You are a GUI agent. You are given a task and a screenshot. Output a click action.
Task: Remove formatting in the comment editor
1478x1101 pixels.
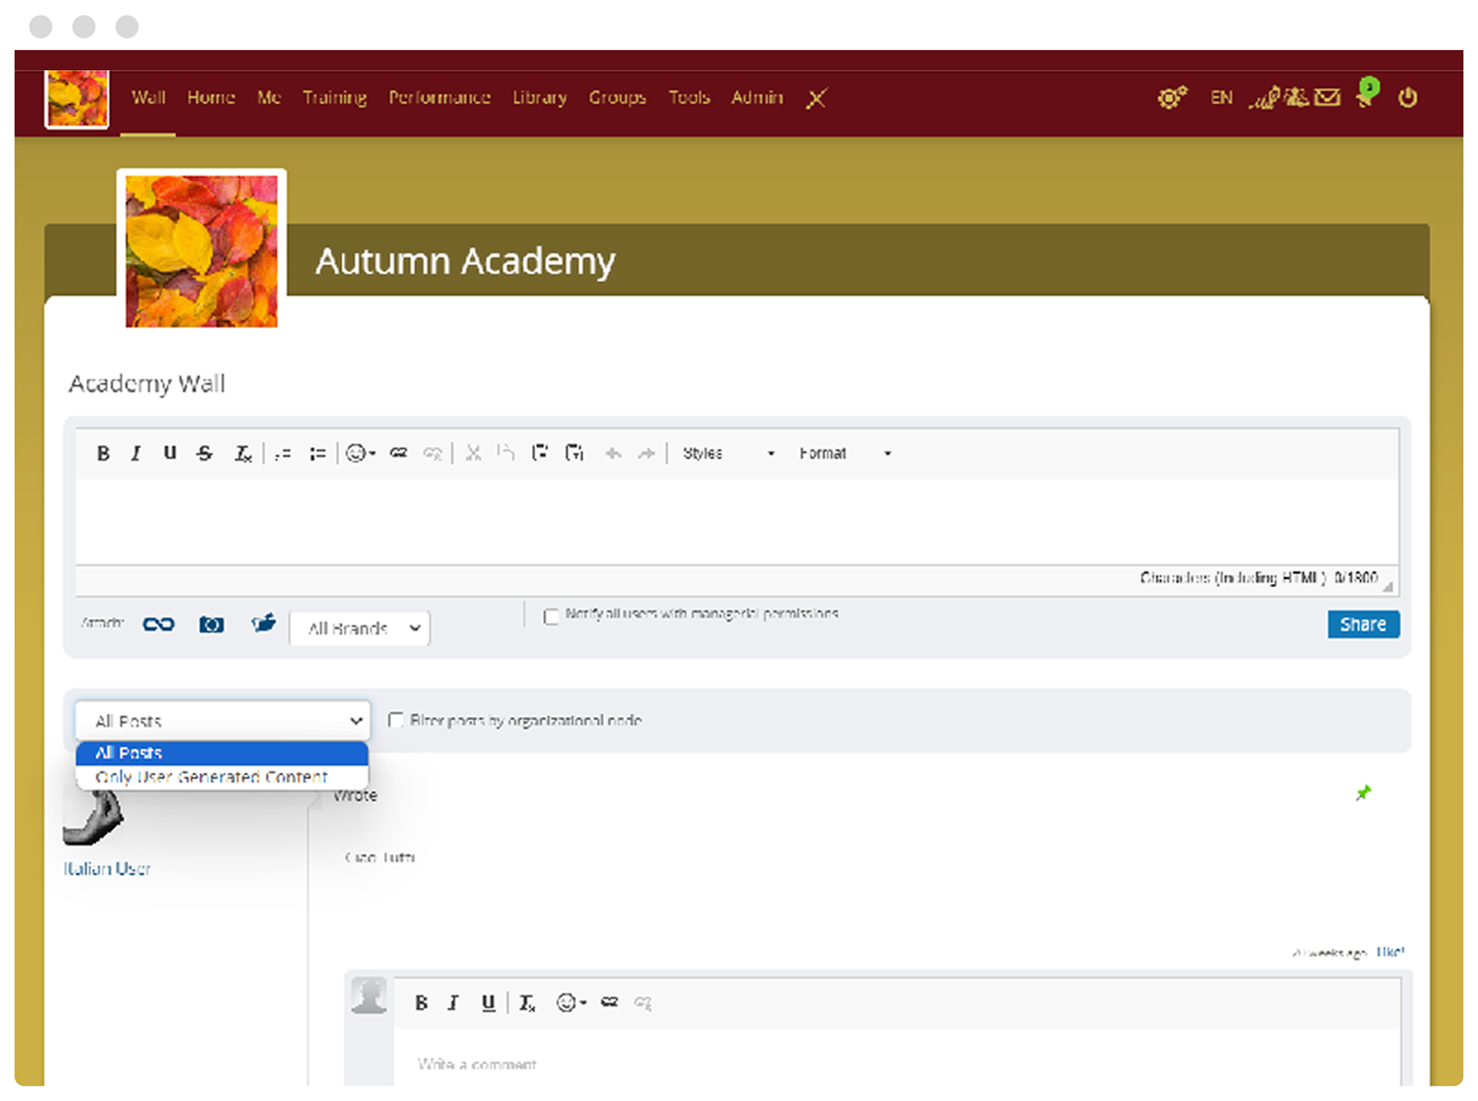527,1002
